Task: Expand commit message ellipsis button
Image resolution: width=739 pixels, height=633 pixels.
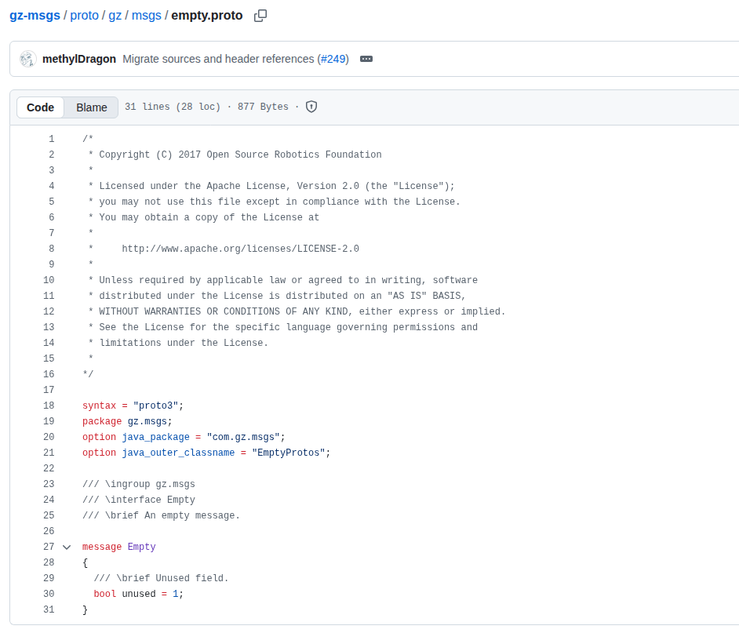Action: [x=366, y=59]
